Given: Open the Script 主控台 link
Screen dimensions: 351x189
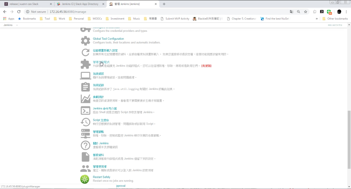Looking at the screenshot, I should [x=101, y=120].
